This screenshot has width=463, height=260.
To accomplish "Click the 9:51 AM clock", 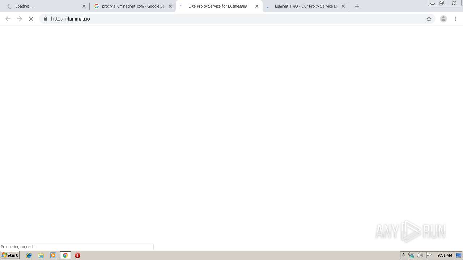I will click(x=445, y=255).
